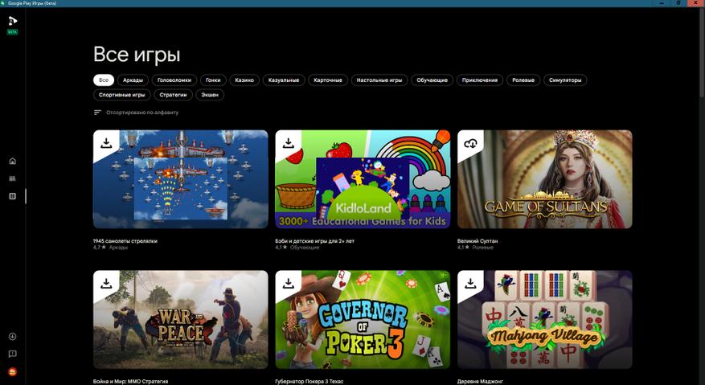Open the Mahjong Village thumbnail

click(x=544, y=319)
